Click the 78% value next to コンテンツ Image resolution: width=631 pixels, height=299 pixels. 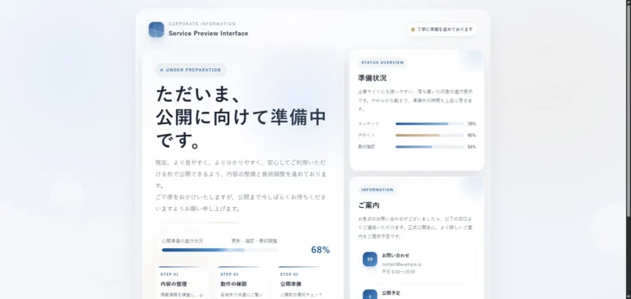tap(472, 124)
